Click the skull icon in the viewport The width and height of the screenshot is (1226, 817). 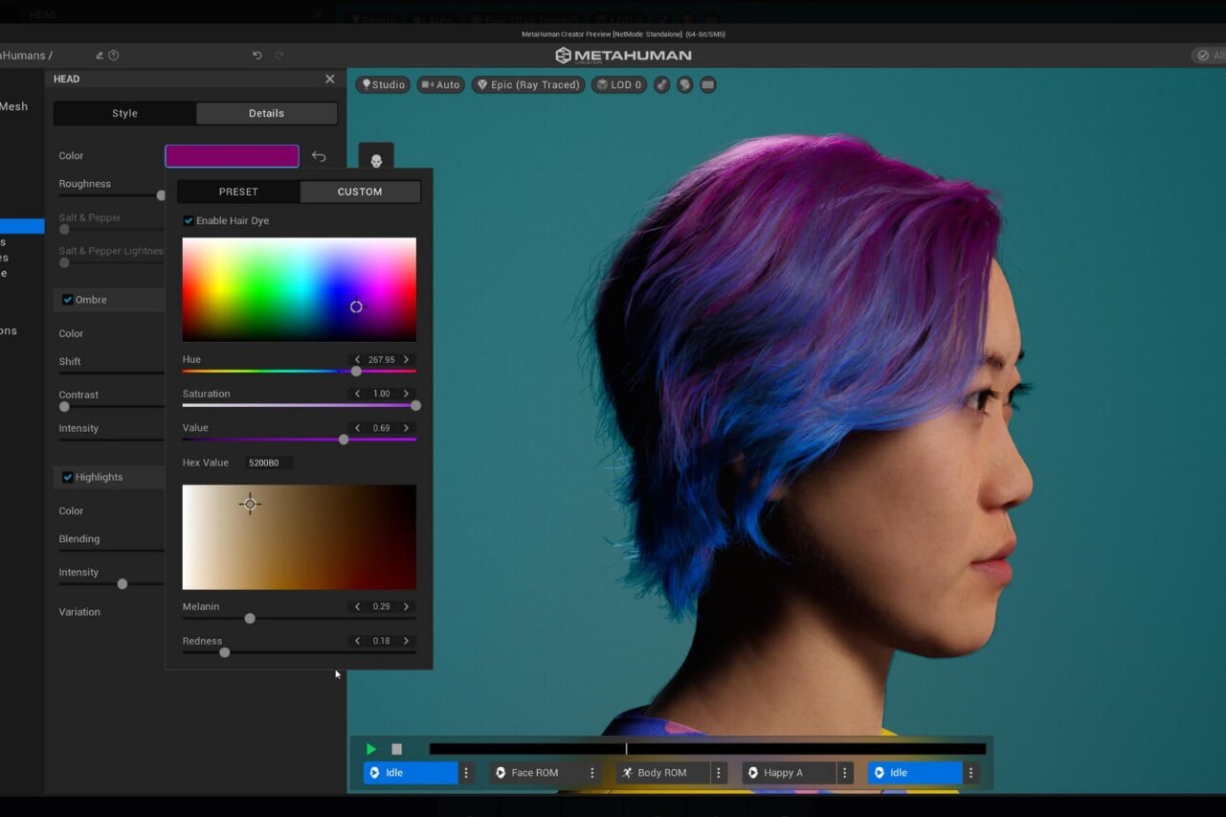click(x=376, y=160)
